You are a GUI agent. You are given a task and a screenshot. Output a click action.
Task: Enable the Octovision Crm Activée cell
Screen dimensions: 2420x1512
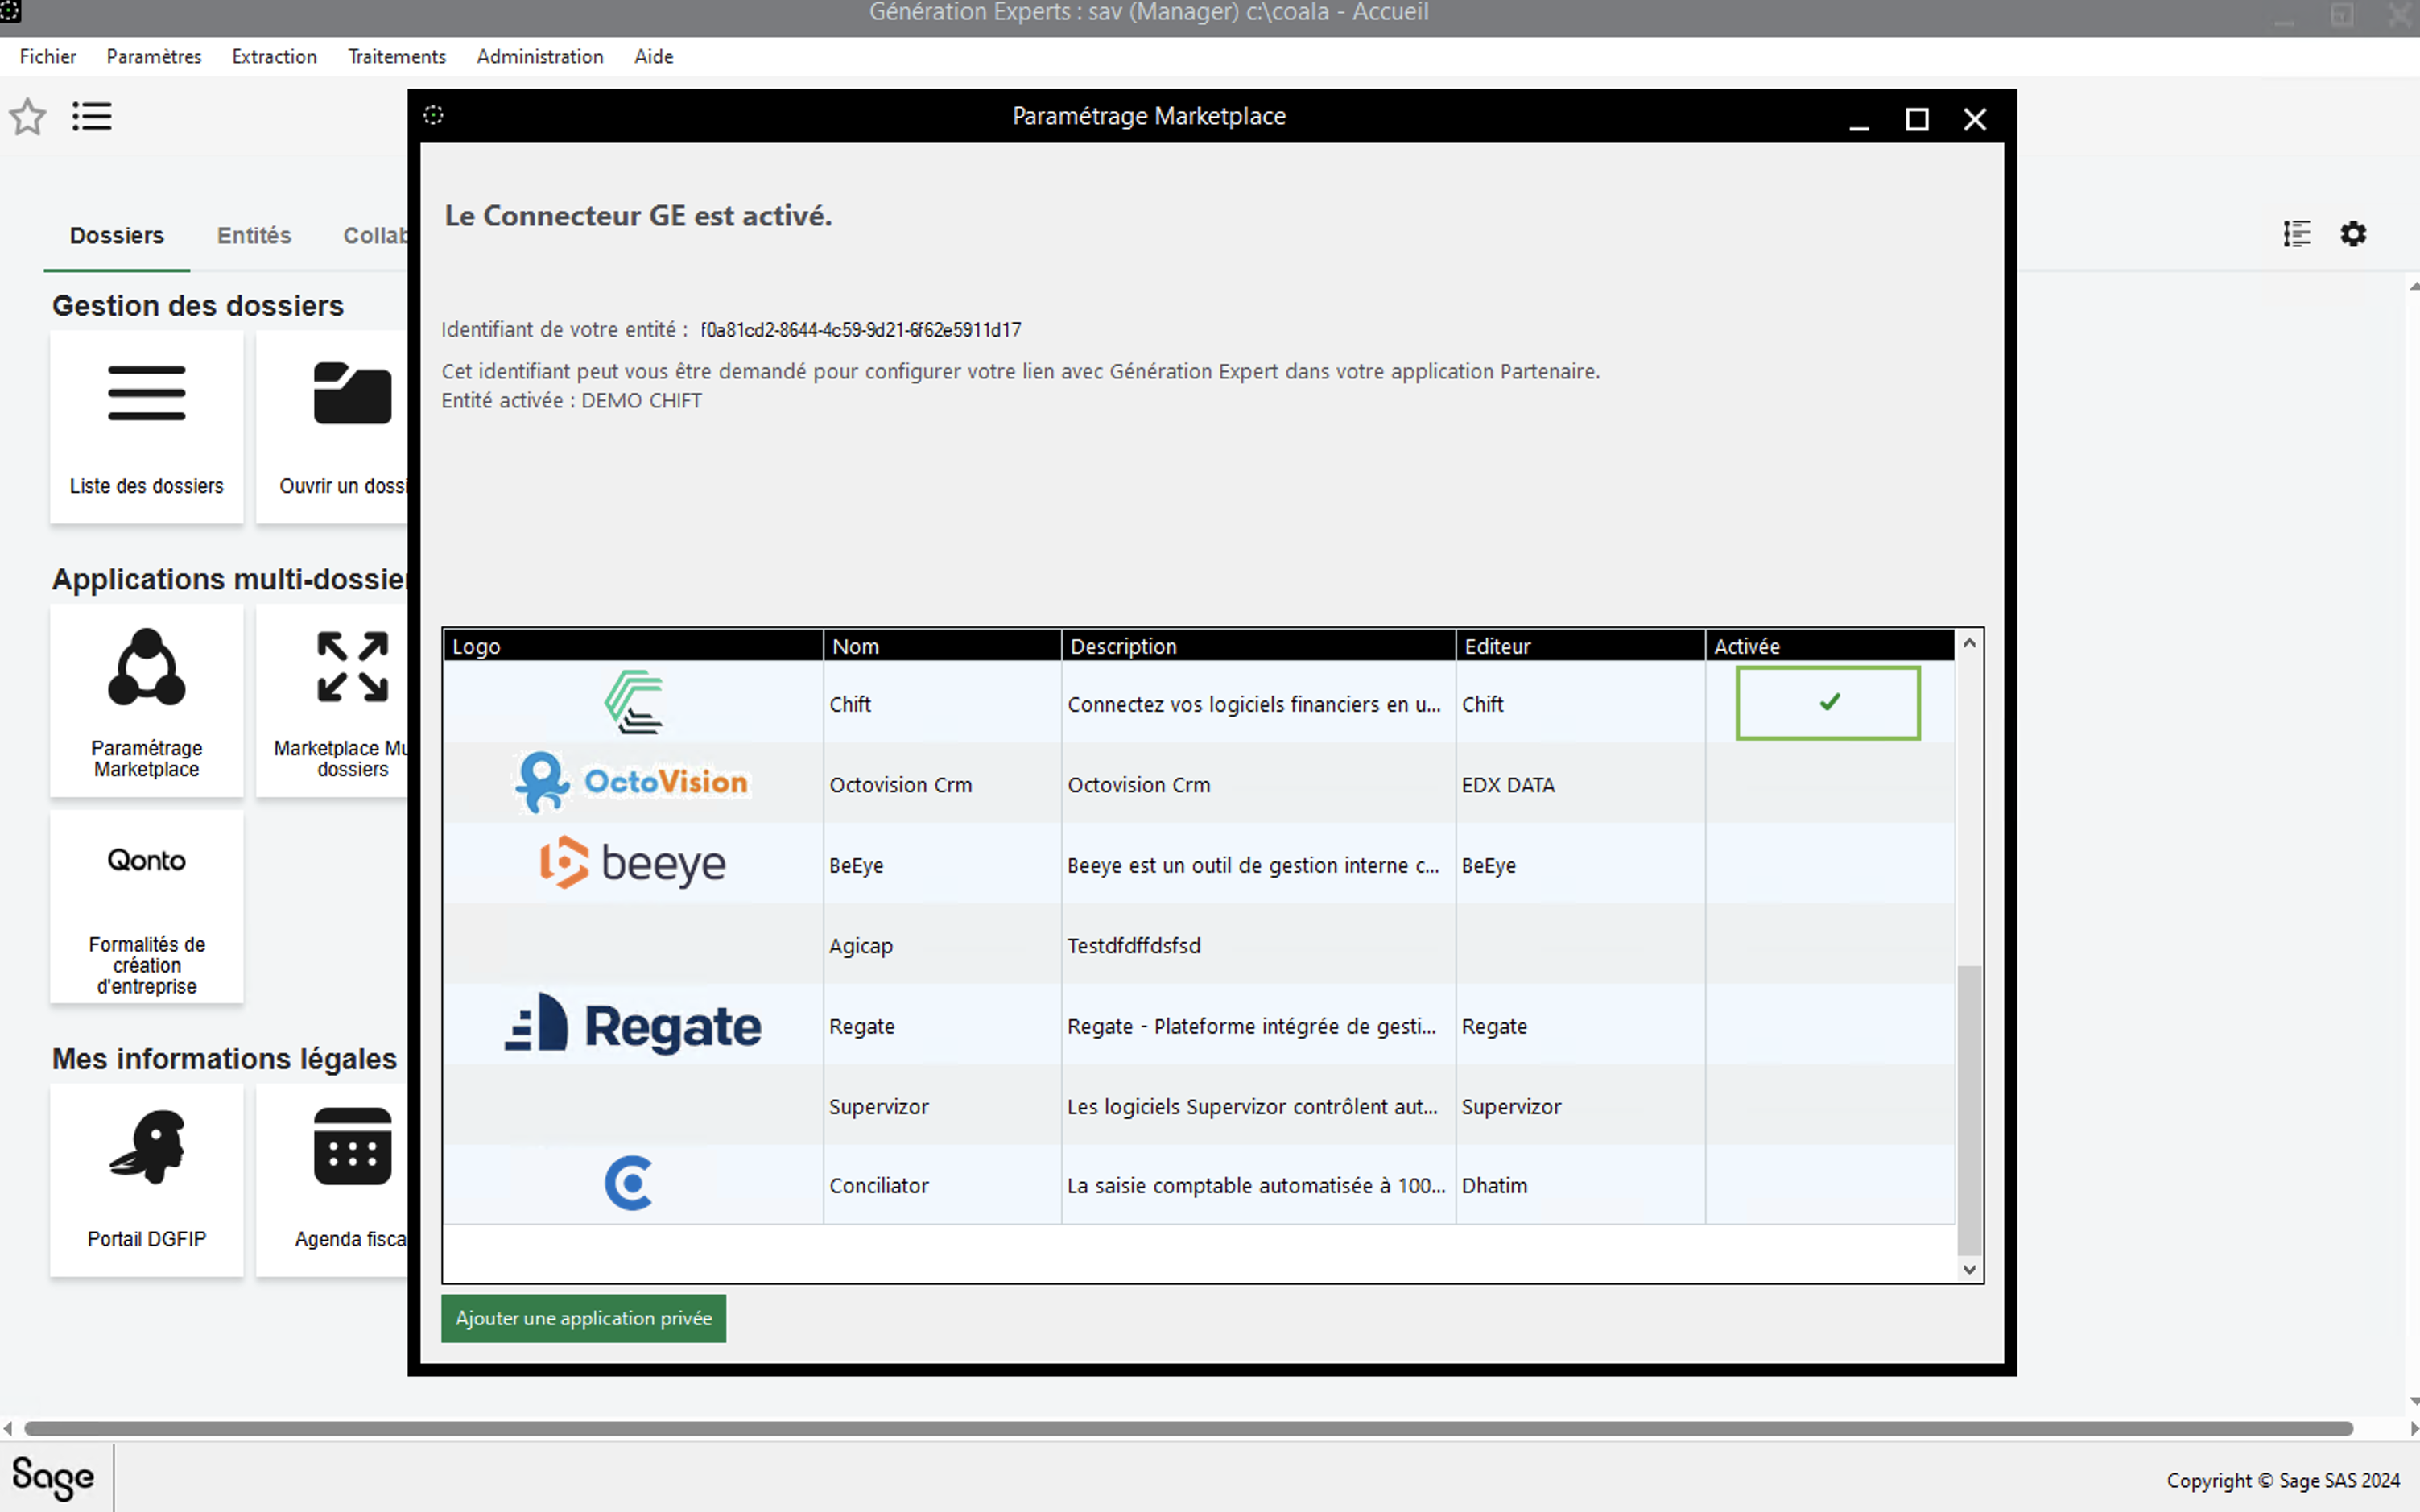[x=1827, y=784]
